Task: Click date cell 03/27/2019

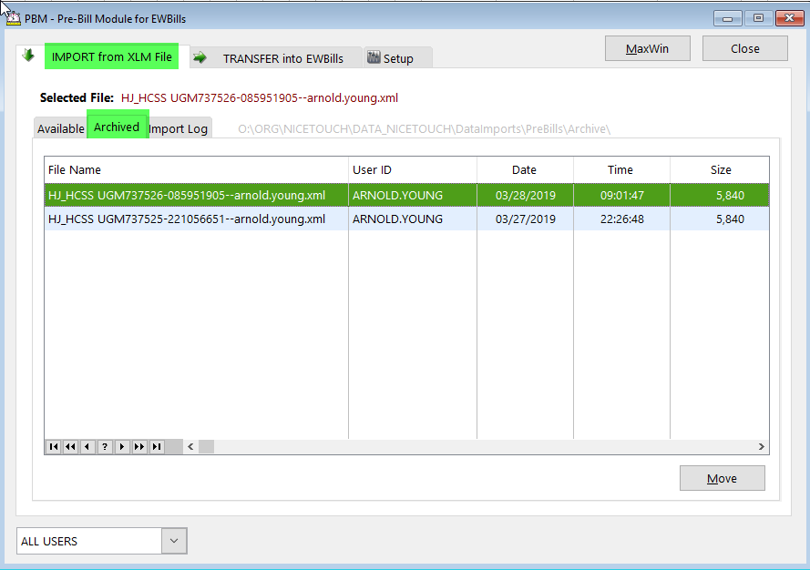Action: click(x=526, y=219)
